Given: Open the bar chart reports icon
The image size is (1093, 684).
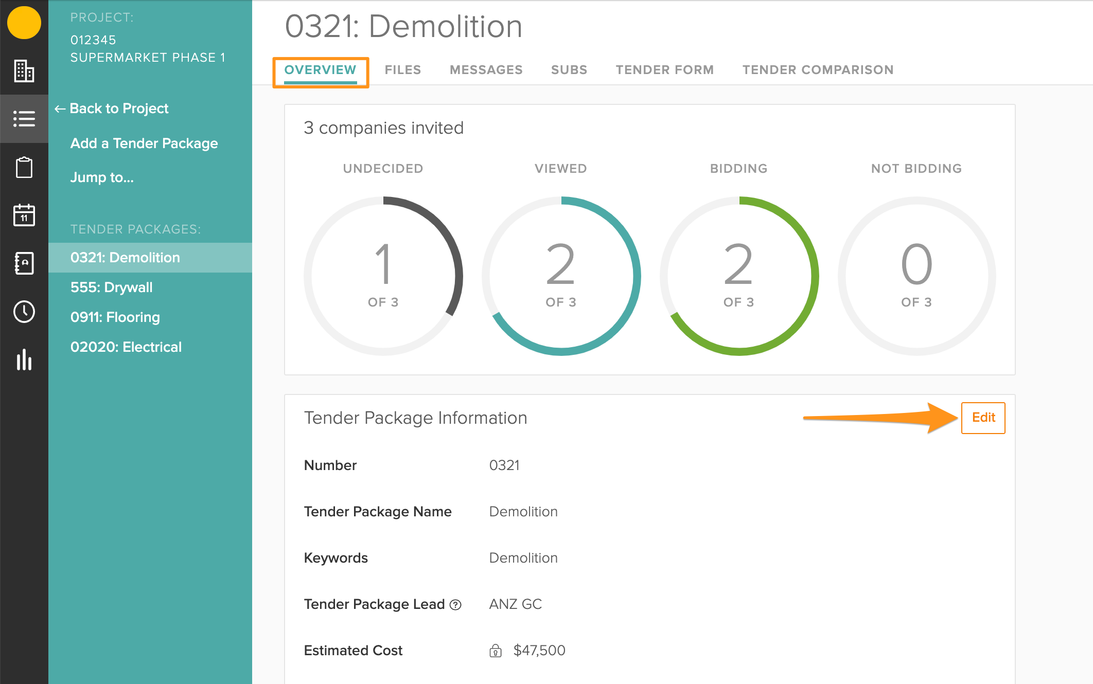Looking at the screenshot, I should click(24, 359).
